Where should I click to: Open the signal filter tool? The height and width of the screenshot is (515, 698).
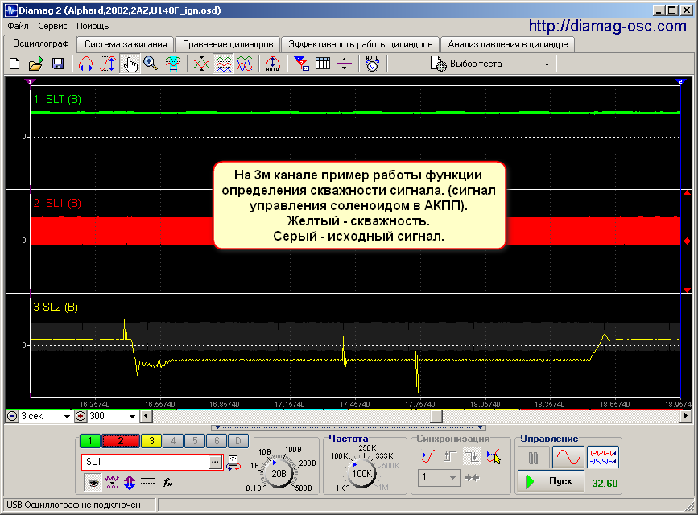301,64
